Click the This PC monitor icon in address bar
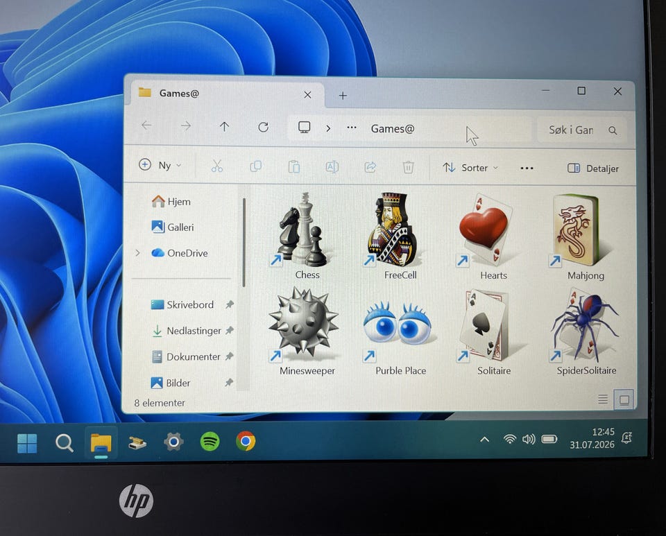Image resolution: width=666 pixels, height=536 pixels. pyautogui.click(x=304, y=127)
